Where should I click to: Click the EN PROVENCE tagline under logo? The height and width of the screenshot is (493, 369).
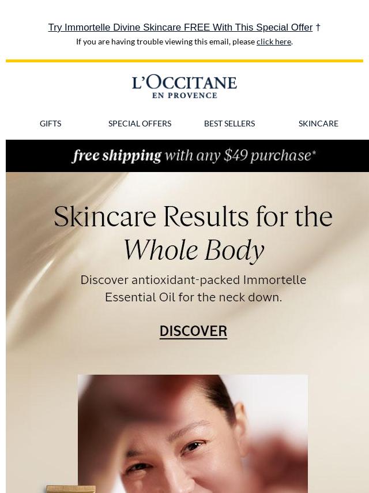184,96
